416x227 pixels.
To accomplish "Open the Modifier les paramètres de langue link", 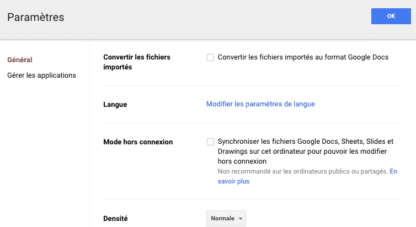I will [260, 104].
